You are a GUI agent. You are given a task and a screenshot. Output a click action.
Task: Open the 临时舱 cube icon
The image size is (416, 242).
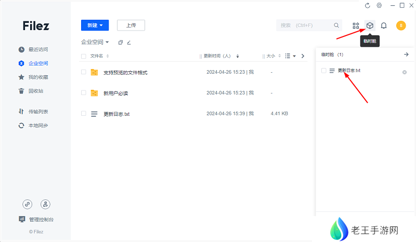370,25
